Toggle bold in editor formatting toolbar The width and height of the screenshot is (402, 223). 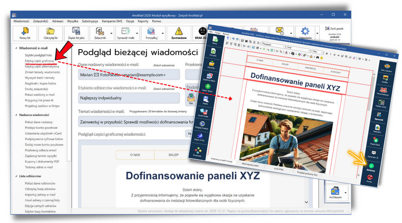pos(326,53)
